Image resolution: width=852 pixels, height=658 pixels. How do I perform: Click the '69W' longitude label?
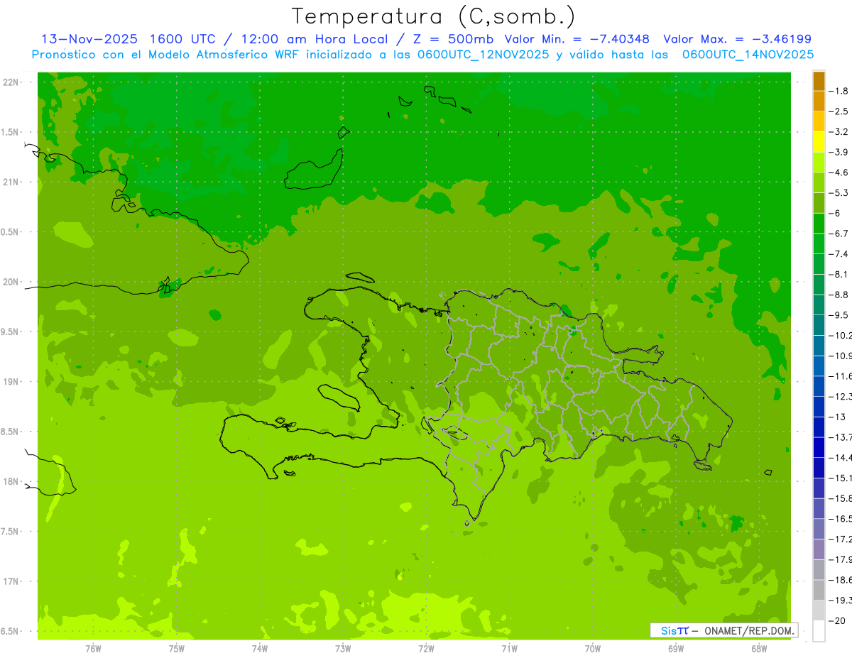pyautogui.click(x=676, y=649)
